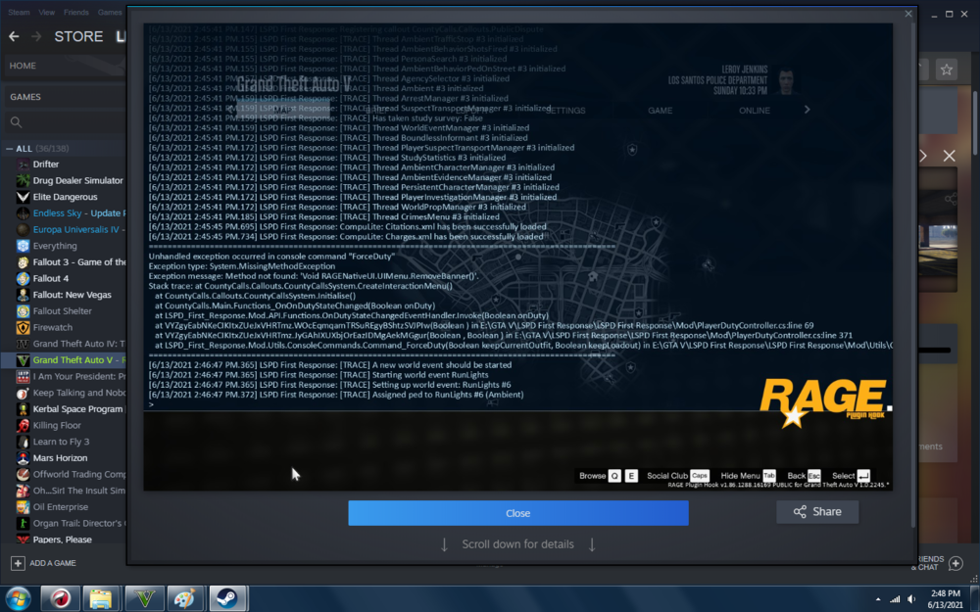This screenshot has height=612, width=980.
Task: Click the forward navigation arrow
Action: [x=36, y=36]
